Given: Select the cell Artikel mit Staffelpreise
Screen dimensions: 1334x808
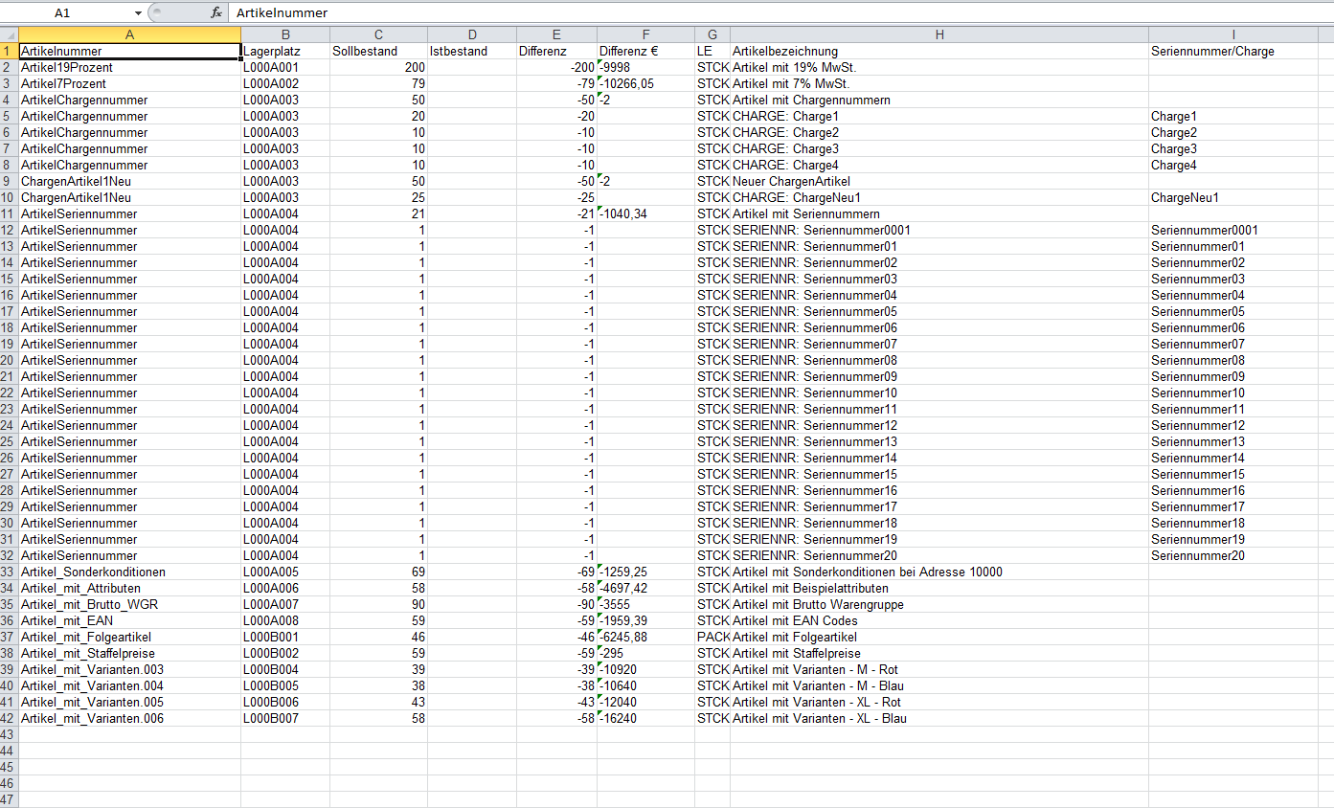Looking at the screenshot, I should click(x=938, y=653).
